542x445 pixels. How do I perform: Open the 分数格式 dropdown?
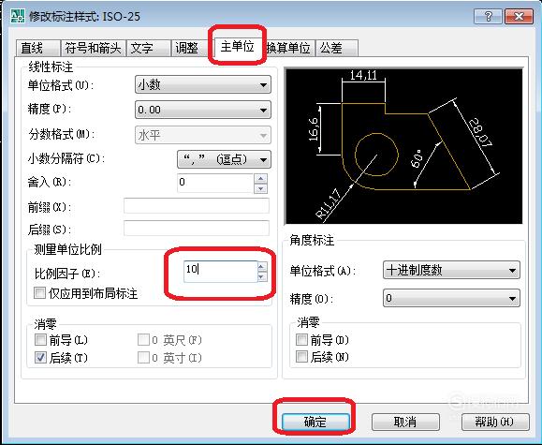[x=203, y=135]
